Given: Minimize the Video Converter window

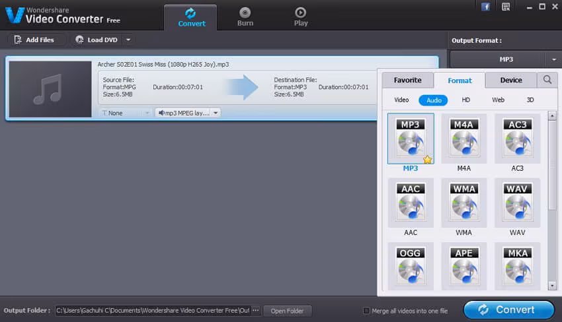Looking at the screenshot, I should pos(530,7).
